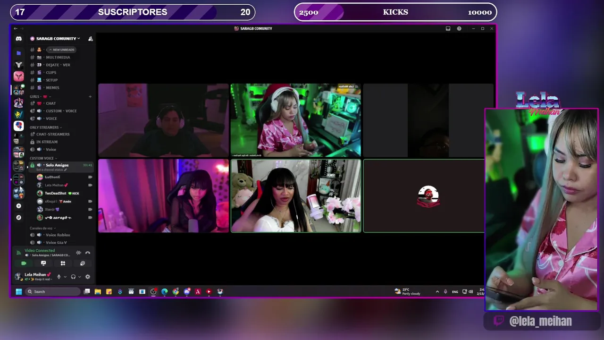Open microphone input options arrow
Image resolution: width=604 pixels, height=340 pixels.
click(x=65, y=277)
